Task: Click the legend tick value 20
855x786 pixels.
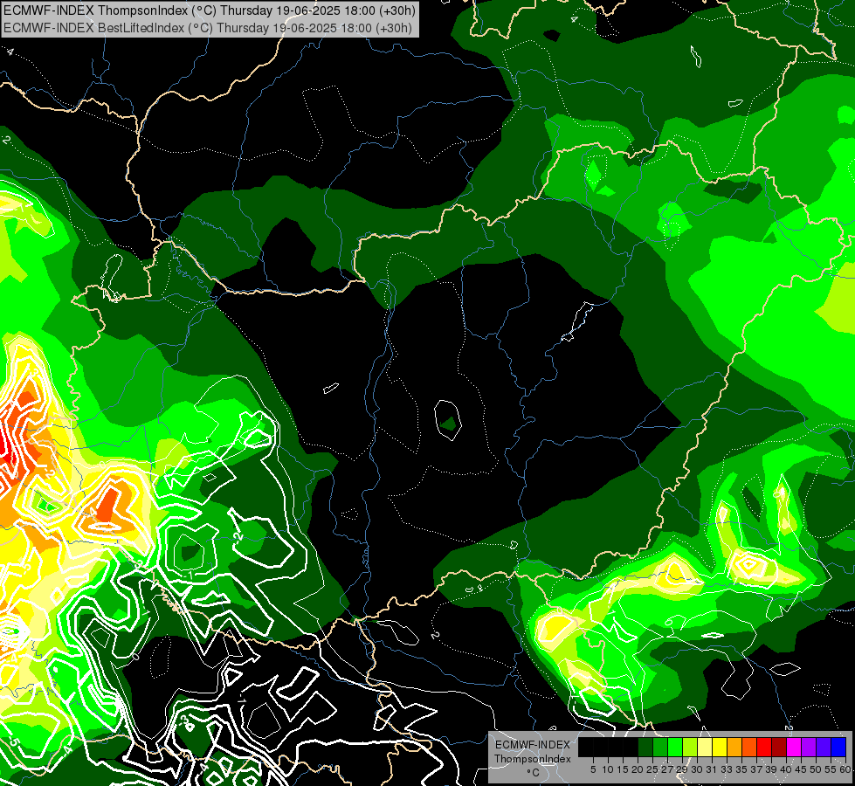Action: 638,769
